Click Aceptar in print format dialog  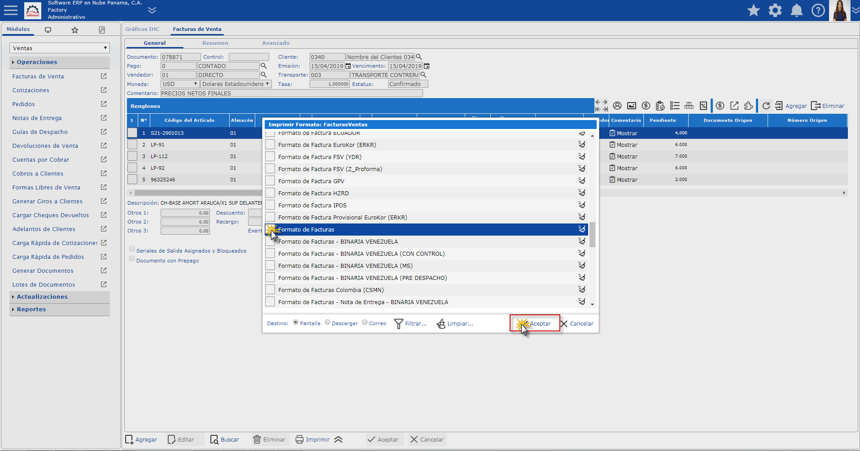pos(535,323)
